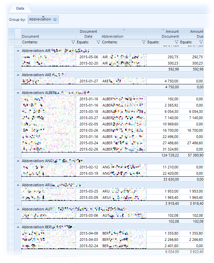Image resolution: width=214 pixels, height=263 pixels.
Task: Select the date cell 2015-03-24
Action: pyautogui.click(x=89, y=143)
